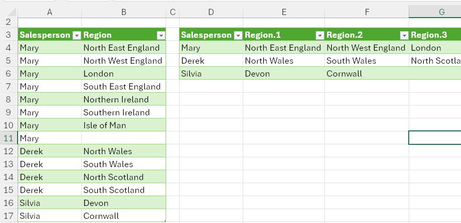Select row 11 header
Viewport: 461px width, 223px height.
[8, 138]
